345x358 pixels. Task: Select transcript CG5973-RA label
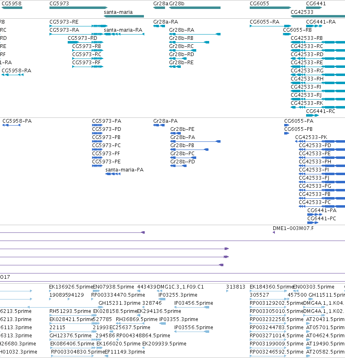coord(64,30)
